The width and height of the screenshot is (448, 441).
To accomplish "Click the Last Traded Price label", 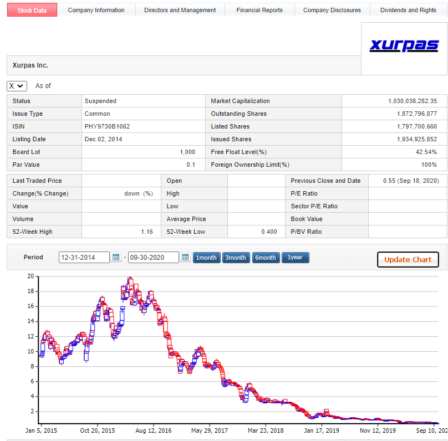I will coord(37,181).
